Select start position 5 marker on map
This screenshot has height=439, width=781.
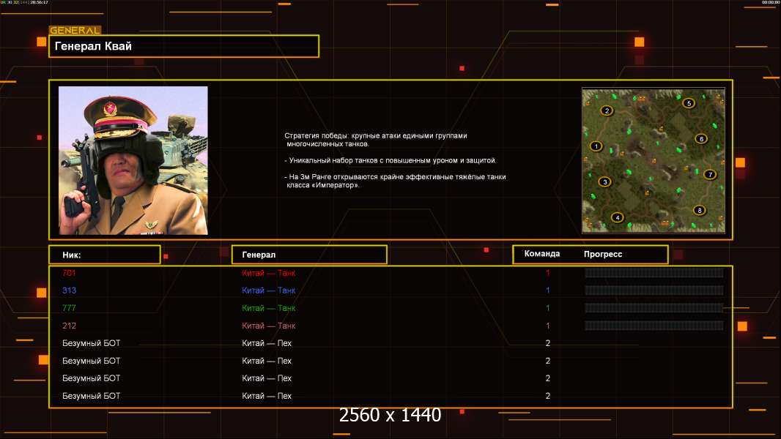click(688, 103)
